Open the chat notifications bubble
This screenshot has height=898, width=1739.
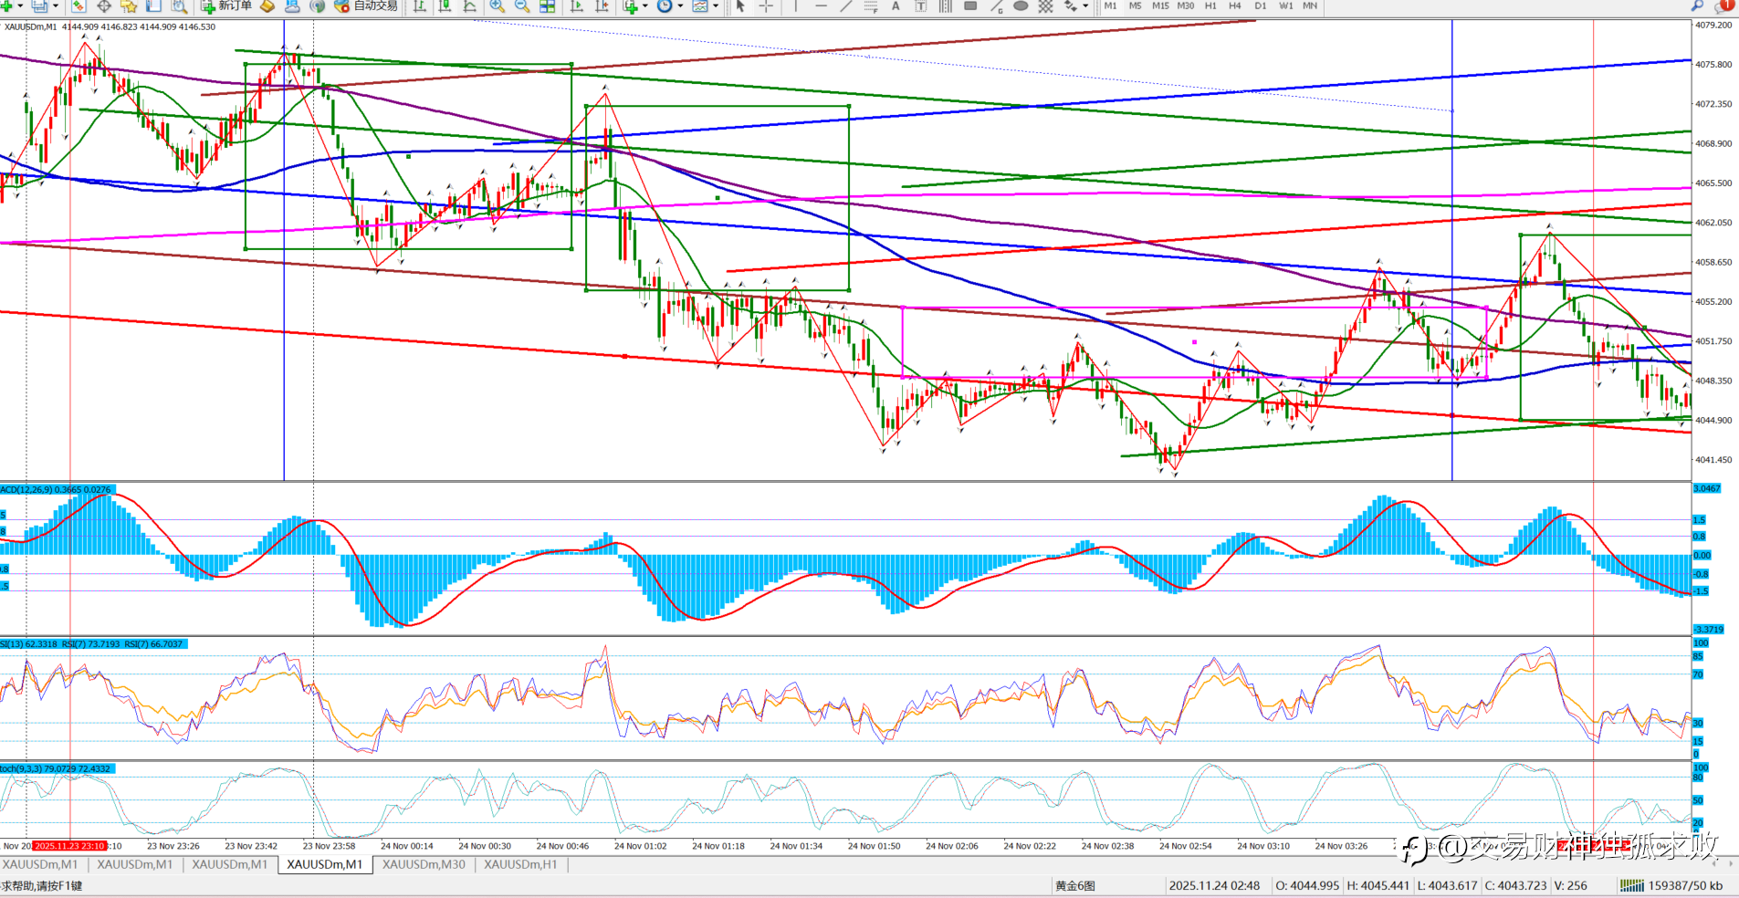pyautogui.click(x=1724, y=5)
